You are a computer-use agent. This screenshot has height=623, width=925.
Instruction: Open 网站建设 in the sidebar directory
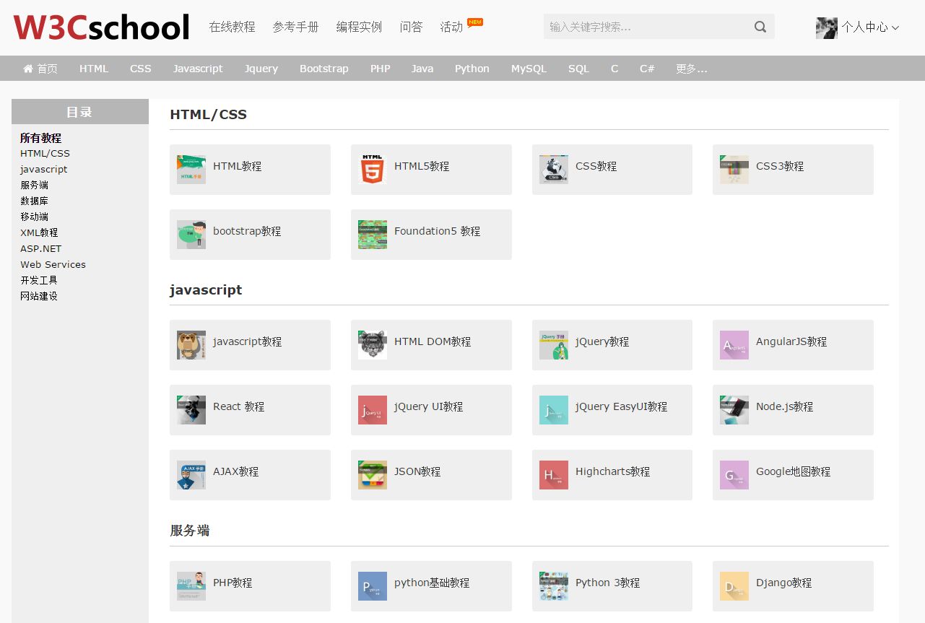[39, 296]
